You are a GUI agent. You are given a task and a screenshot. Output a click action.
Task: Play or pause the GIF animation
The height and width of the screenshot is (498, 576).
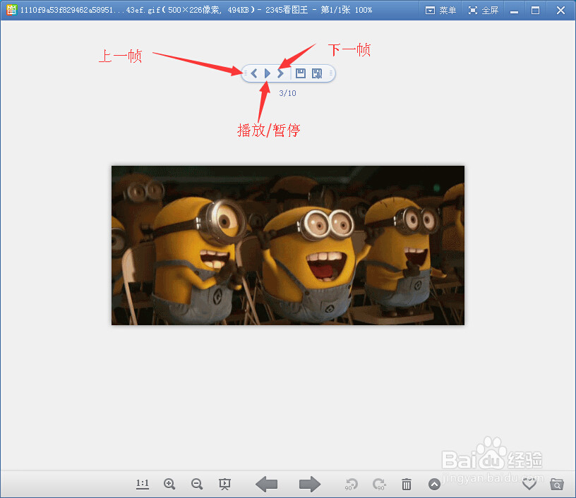tap(268, 73)
